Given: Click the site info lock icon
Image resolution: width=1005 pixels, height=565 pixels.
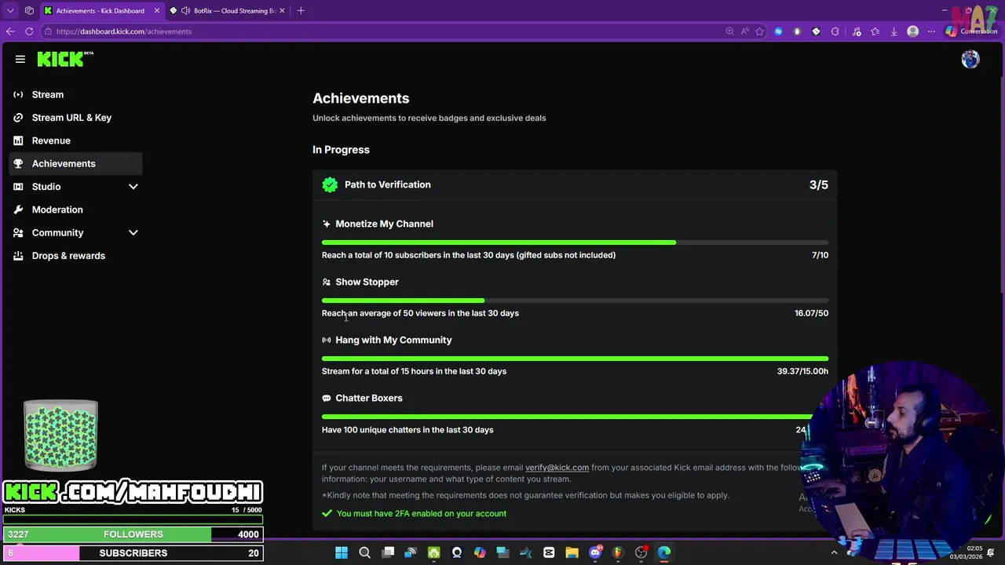Looking at the screenshot, I should pyautogui.click(x=48, y=31).
